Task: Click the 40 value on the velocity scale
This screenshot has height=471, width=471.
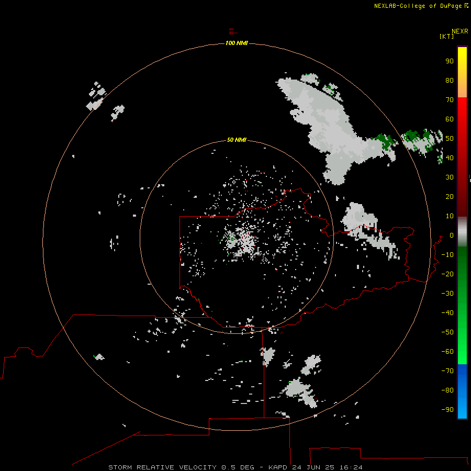Action: tap(450, 158)
